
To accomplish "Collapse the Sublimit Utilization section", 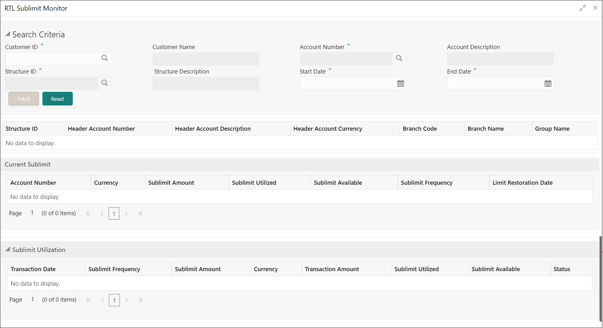I will coord(8,249).
